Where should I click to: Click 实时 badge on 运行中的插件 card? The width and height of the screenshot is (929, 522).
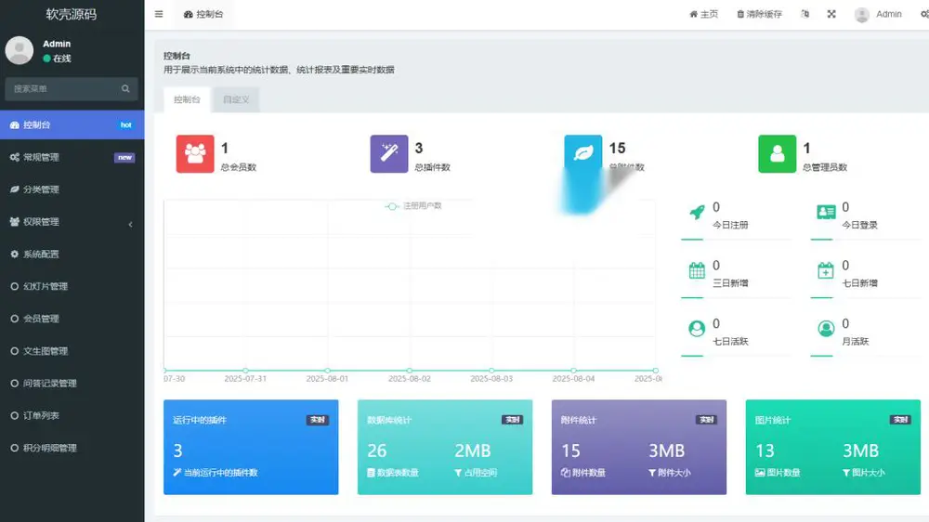click(x=318, y=420)
